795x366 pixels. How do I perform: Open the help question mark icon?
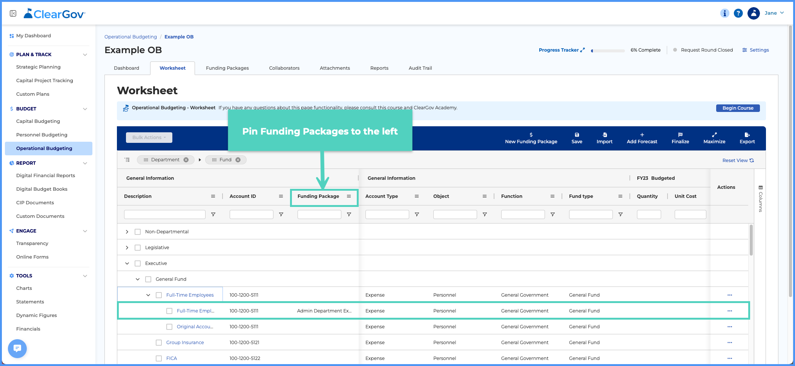click(x=738, y=13)
